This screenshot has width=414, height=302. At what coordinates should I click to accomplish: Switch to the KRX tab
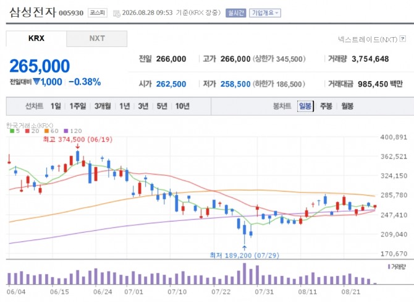click(36, 38)
